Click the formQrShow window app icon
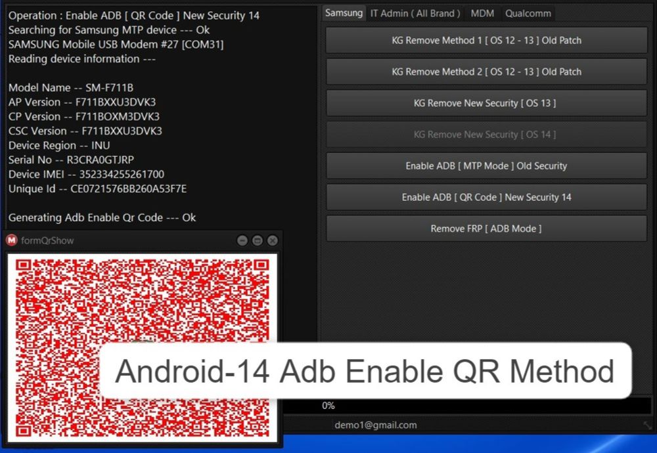657x453 pixels. (x=12, y=240)
